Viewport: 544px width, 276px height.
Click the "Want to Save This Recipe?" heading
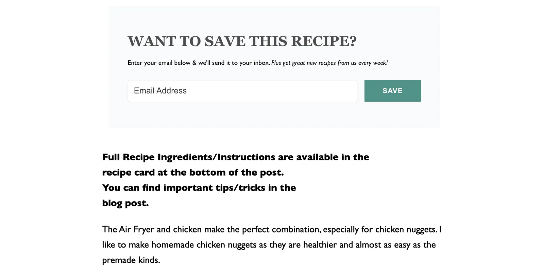click(x=242, y=41)
